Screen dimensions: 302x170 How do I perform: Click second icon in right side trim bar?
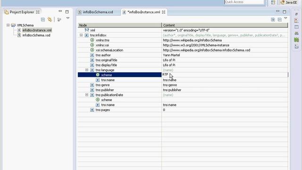coord(296,20)
